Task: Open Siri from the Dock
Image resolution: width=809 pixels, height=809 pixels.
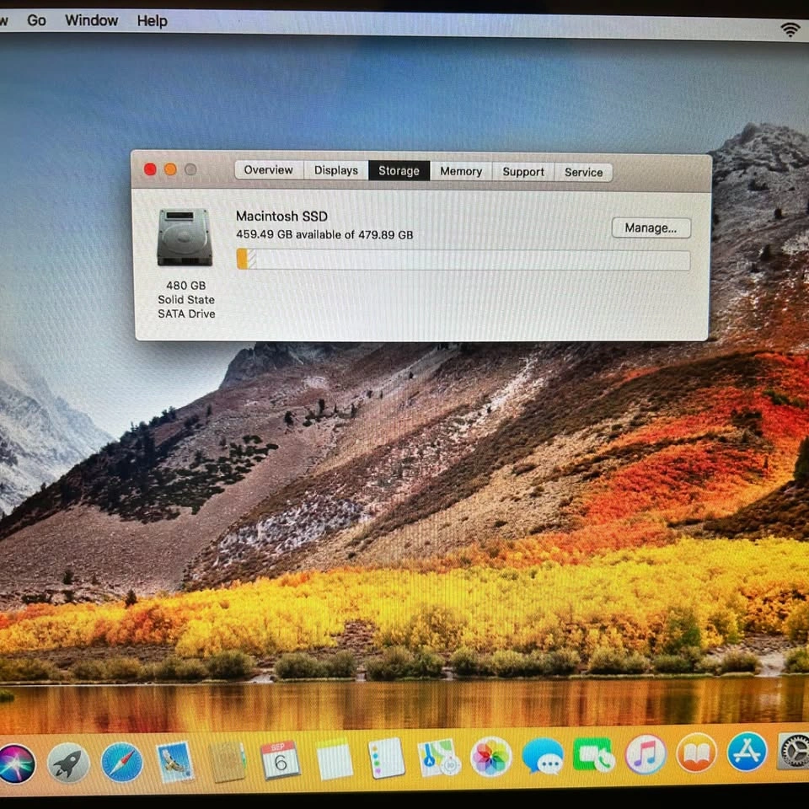Action: [x=17, y=763]
